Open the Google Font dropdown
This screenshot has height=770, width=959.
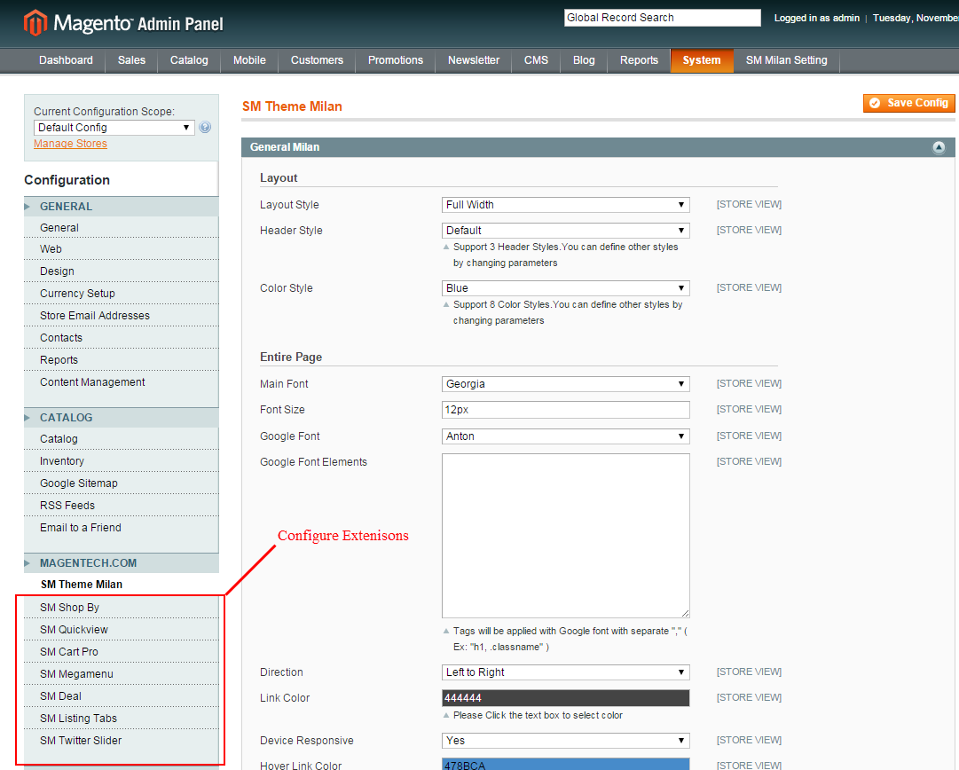click(x=566, y=436)
